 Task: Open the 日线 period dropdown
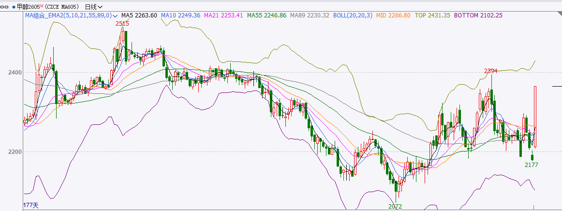tap(93, 7)
